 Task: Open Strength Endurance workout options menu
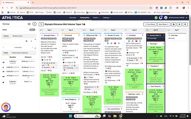point(58,35)
